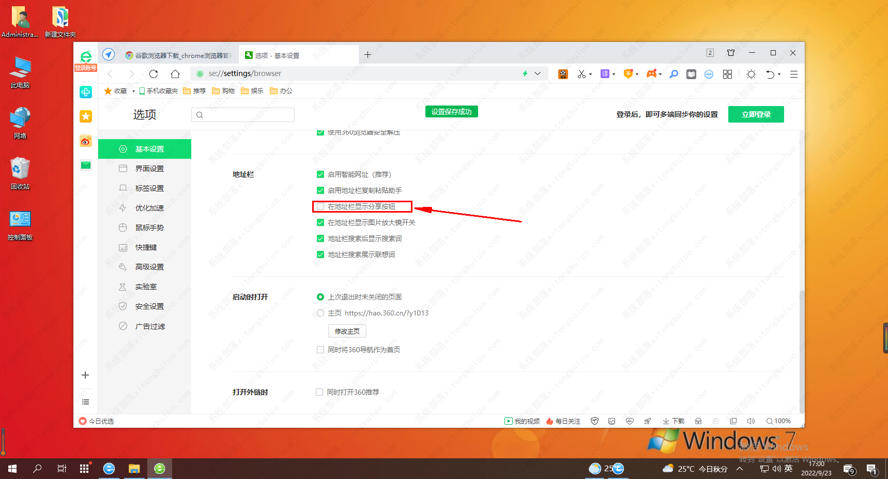The width and height of the screenshot is (888, 479).
Task: Click the orange movie reel extension icon
Action: pos(563,74)
